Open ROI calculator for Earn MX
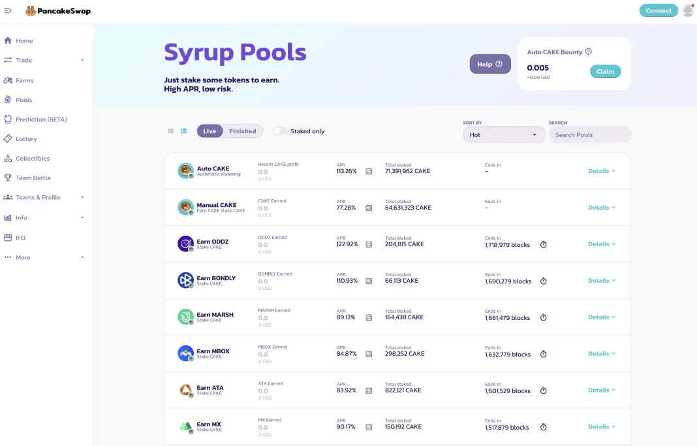 (x=369, y=427)
